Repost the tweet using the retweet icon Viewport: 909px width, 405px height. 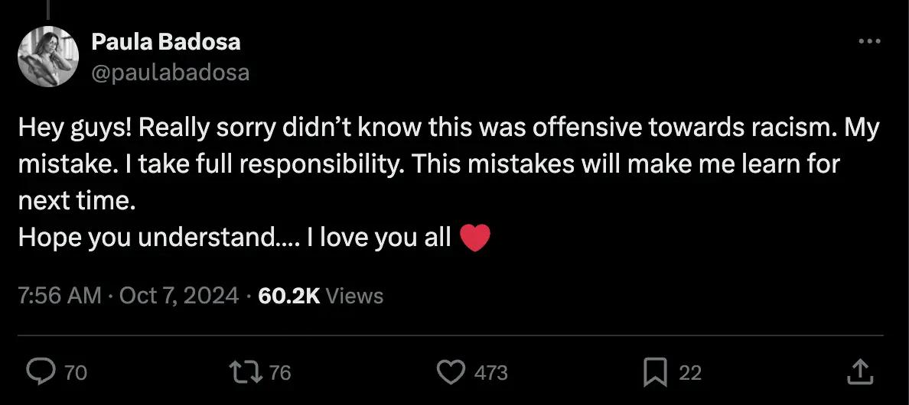coord(245,372)
